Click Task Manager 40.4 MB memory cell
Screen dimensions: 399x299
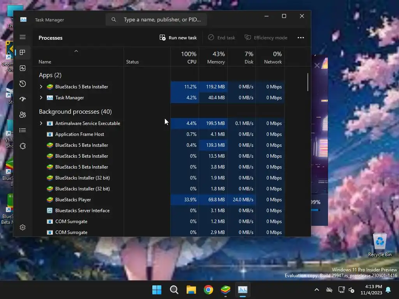coord(213,98)
